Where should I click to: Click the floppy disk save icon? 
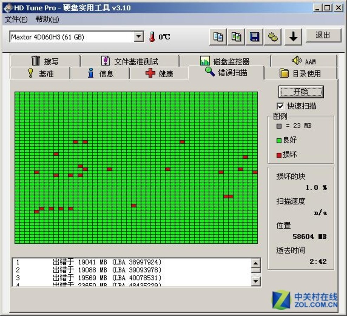point(255,37)
